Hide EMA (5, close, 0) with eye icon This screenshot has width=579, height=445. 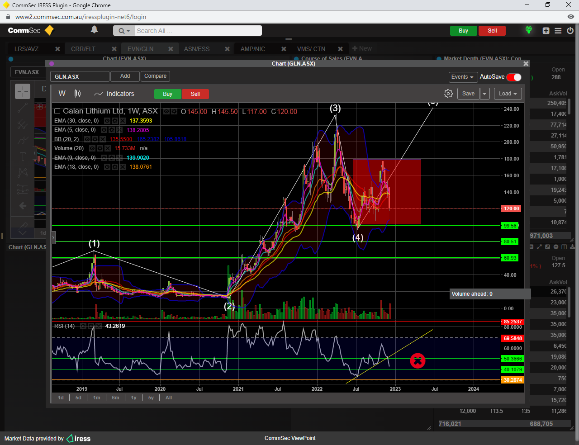pyautogui.click(x=104, y=130)
